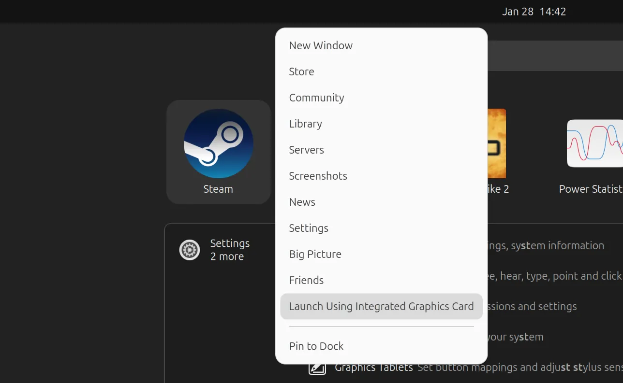
Task: Open Friends from the context menu
Action: click(x=306, y=280)
